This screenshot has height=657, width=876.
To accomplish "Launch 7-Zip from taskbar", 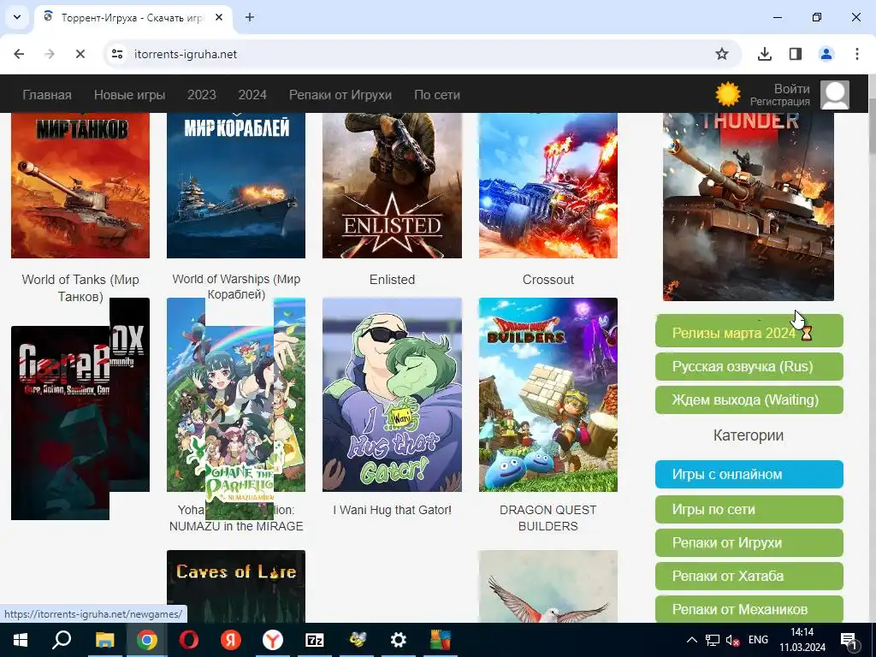I will coord(315,640).
